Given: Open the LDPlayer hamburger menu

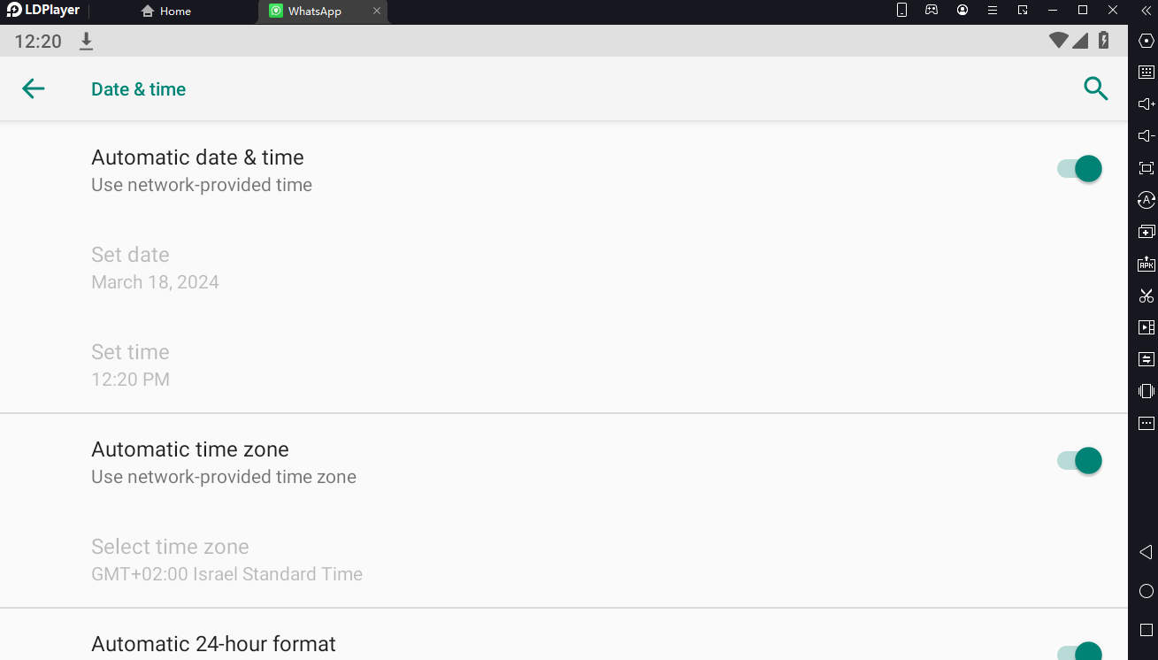Looking at the screenshot, I should click(x=993, y=11).
